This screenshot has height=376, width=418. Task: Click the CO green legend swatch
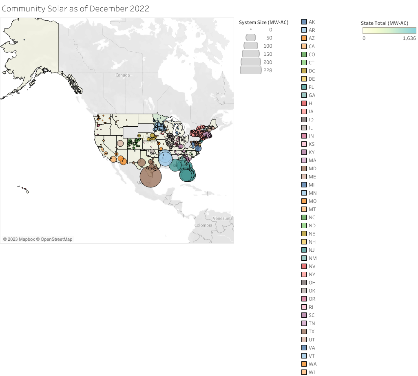(x=304, y=54)
